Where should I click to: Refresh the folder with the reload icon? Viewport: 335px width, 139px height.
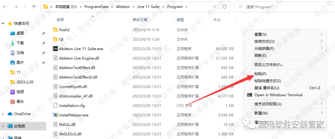point(225,7)
